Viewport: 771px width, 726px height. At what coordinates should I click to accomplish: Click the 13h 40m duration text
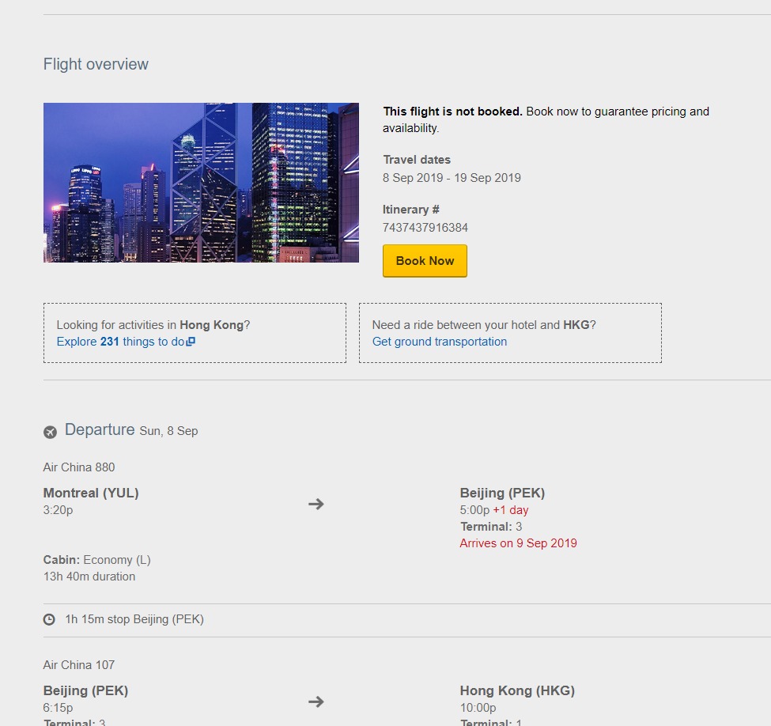tap(89, 577)
